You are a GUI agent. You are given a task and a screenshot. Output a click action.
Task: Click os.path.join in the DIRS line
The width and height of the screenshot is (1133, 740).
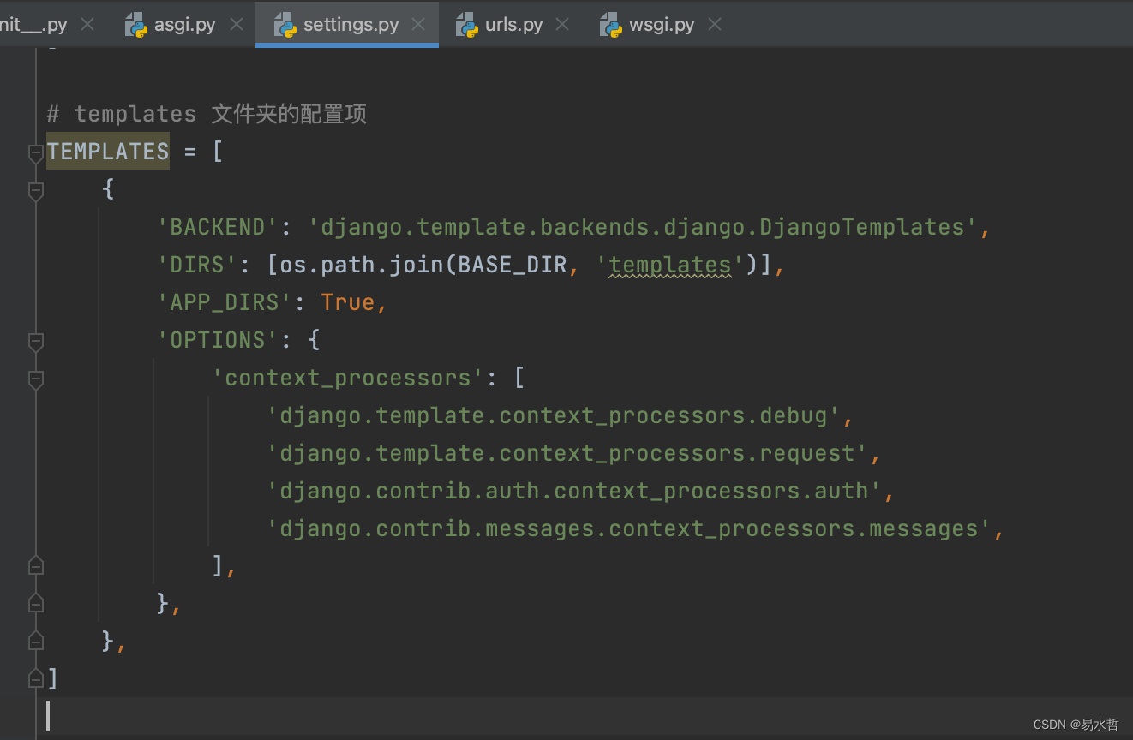pos(362,265)
